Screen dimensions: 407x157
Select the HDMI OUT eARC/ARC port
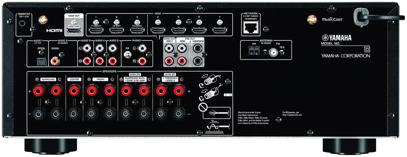[x=75, y=30]
